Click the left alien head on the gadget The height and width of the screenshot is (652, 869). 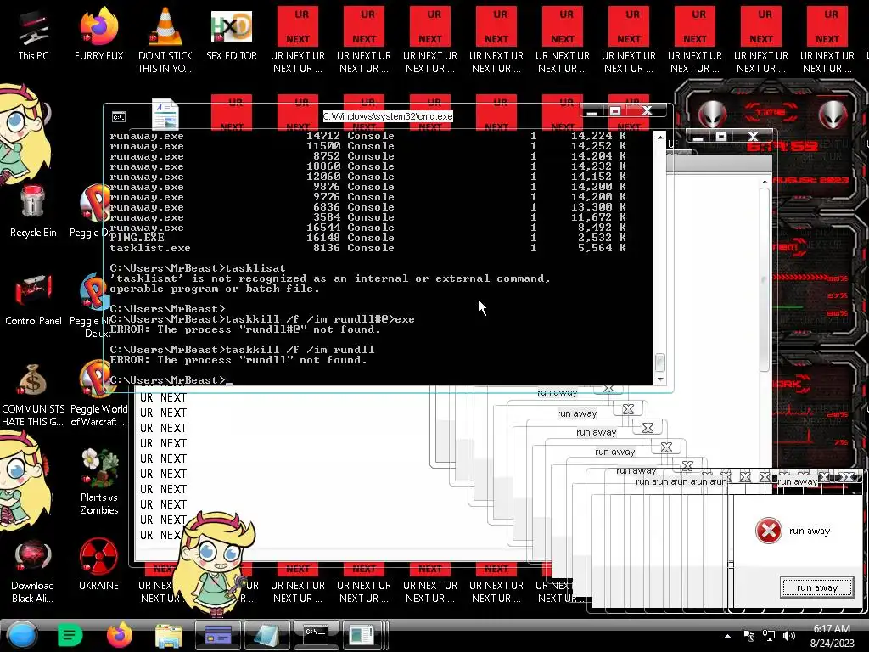[x=712, y=115]
